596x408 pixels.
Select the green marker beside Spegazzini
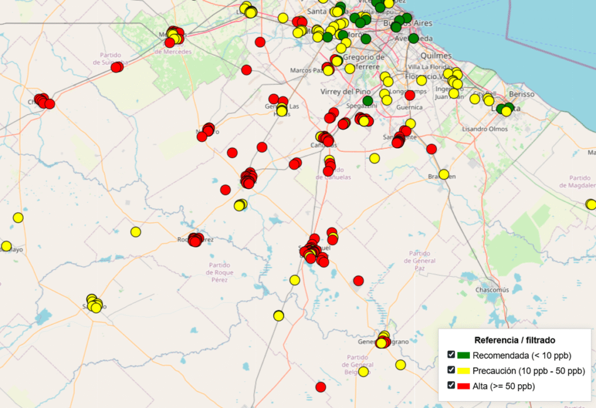[x=367, y=101]
